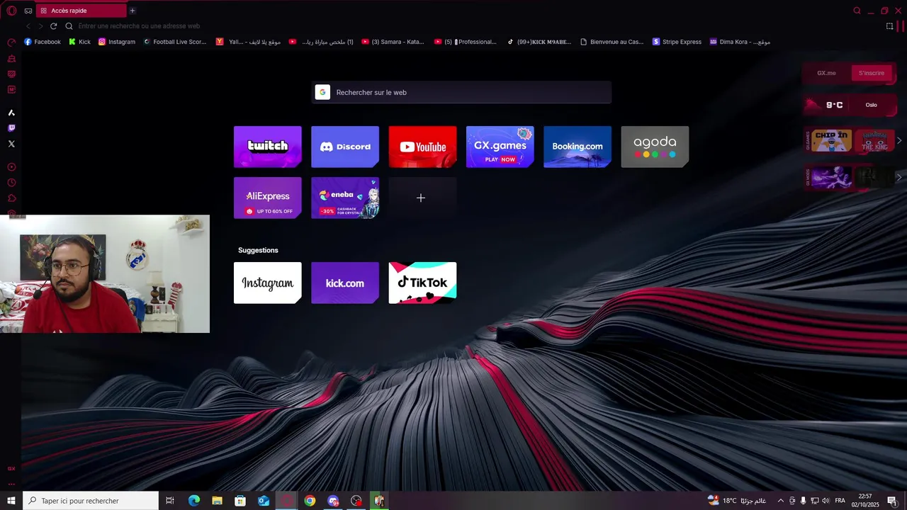This screenshot has height=510, width=907.
Task: Click the Taper ici pour rechercher box
Action: [x=91, y=501]
